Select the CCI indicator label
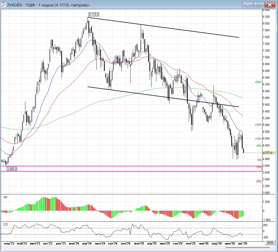 tap(6, 224)
